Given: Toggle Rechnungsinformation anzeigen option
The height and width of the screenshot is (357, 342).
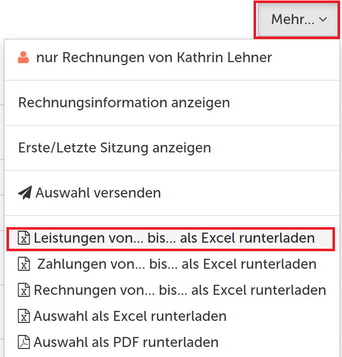Looking at the screenshot, I should [x=124, y=103].
